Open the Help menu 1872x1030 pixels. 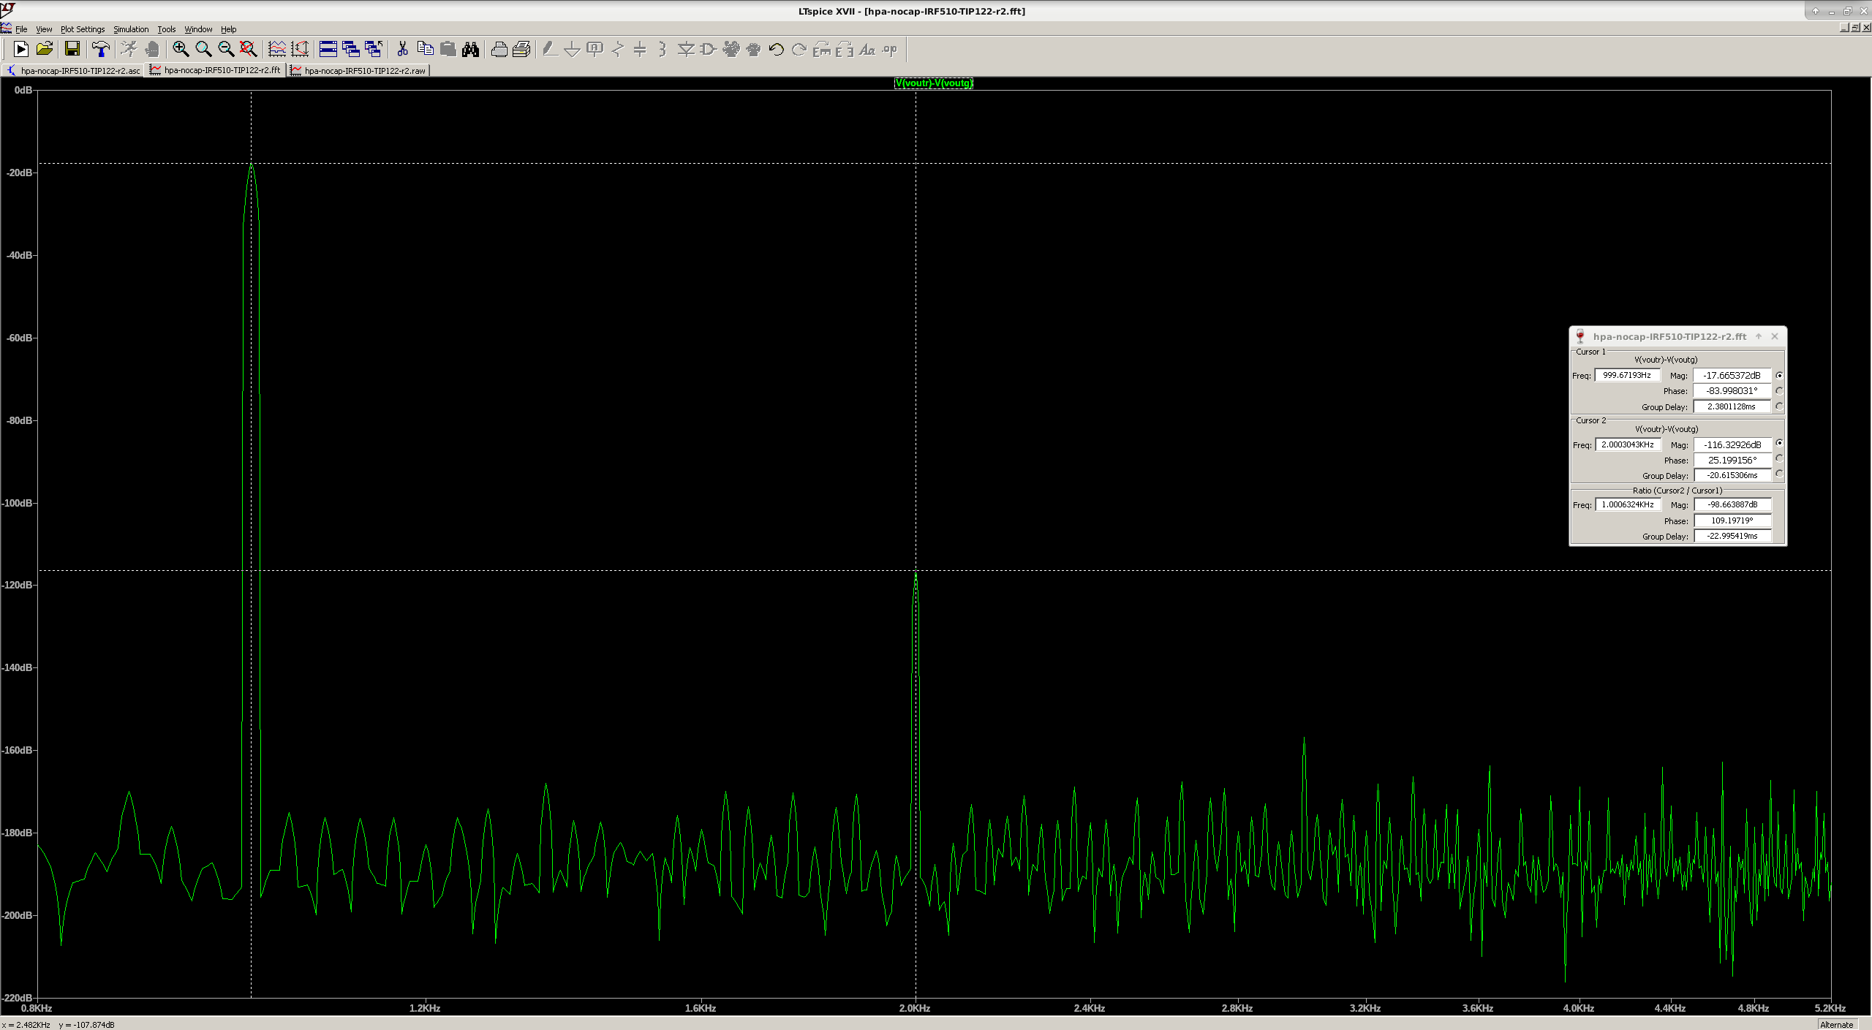[x=229, y=29]
